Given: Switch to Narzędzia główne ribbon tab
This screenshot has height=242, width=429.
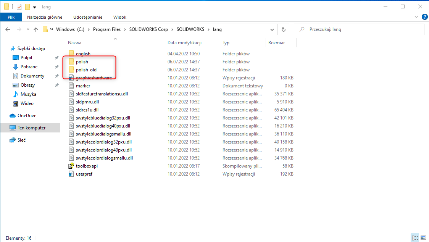Looking at the screenshot, I should [x=45, y=17].
